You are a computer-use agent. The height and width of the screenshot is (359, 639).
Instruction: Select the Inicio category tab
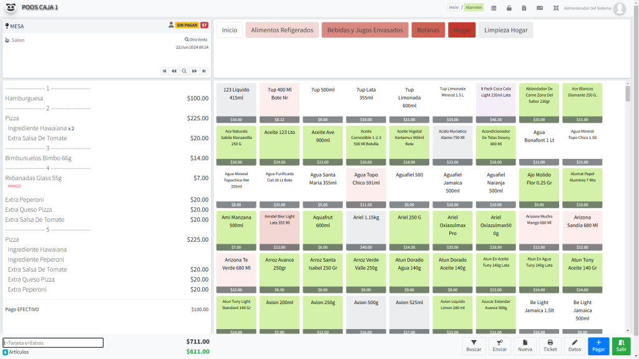pos(230,30)
